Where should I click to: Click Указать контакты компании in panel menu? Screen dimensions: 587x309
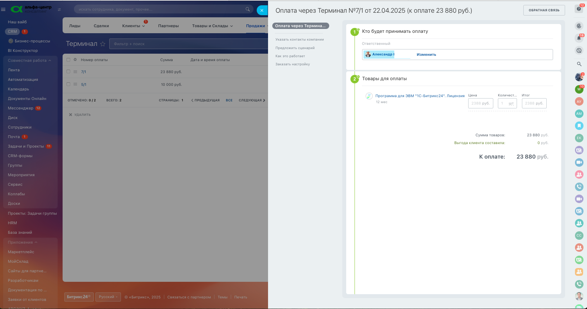pos(300,40)
